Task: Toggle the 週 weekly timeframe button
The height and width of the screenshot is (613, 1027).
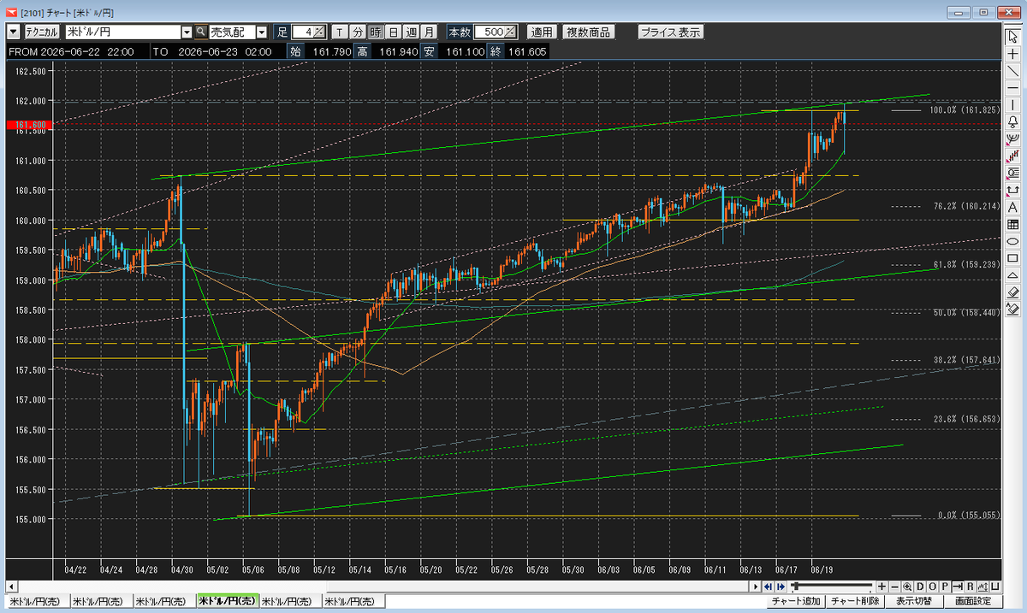Action: (411, 32)
